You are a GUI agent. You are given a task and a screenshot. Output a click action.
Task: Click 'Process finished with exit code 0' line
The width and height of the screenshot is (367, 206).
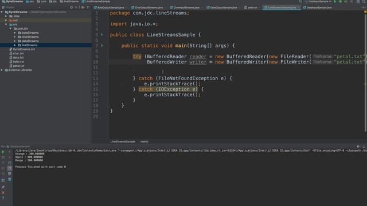40,167
